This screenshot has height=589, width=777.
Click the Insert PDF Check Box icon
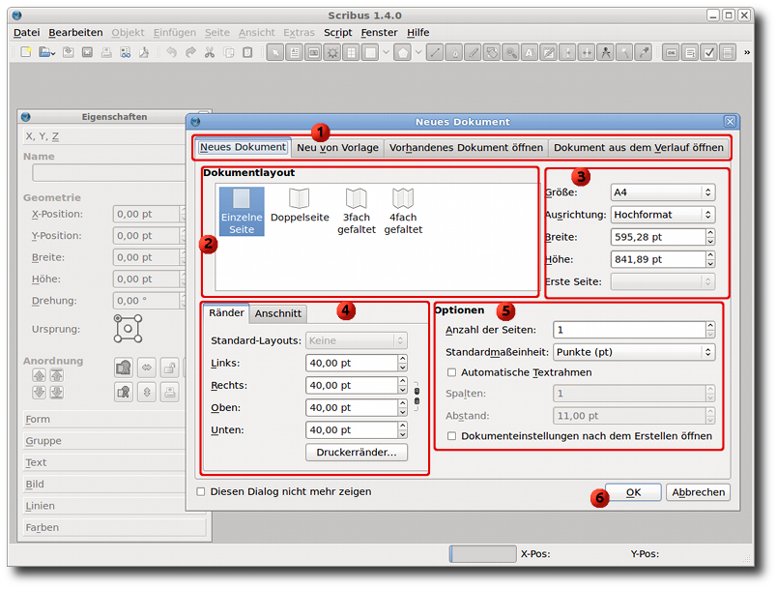709,52
